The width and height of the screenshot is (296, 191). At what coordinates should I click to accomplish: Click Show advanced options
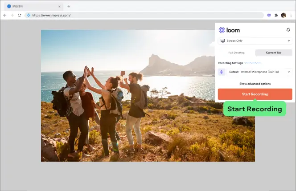(255, 84)
